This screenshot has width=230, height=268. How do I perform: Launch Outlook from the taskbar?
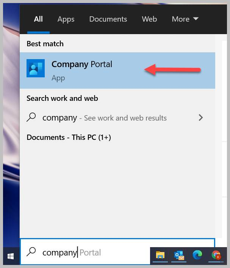point(179,255)
